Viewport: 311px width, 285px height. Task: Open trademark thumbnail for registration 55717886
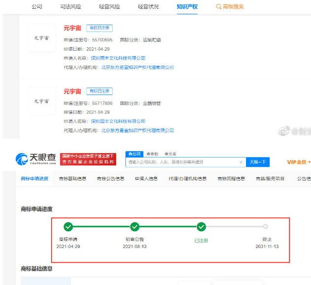tap(42, 101)
